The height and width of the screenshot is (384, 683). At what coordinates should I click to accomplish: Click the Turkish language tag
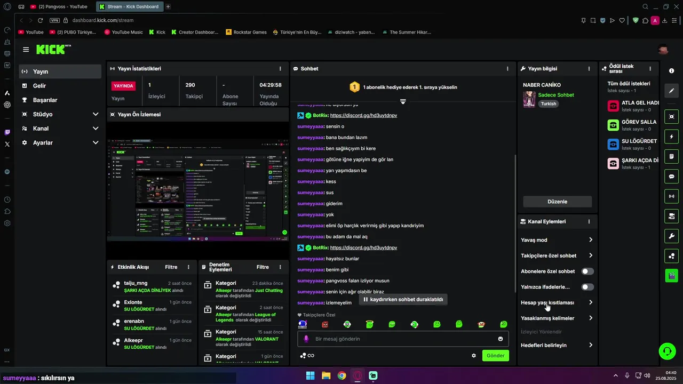548,103
